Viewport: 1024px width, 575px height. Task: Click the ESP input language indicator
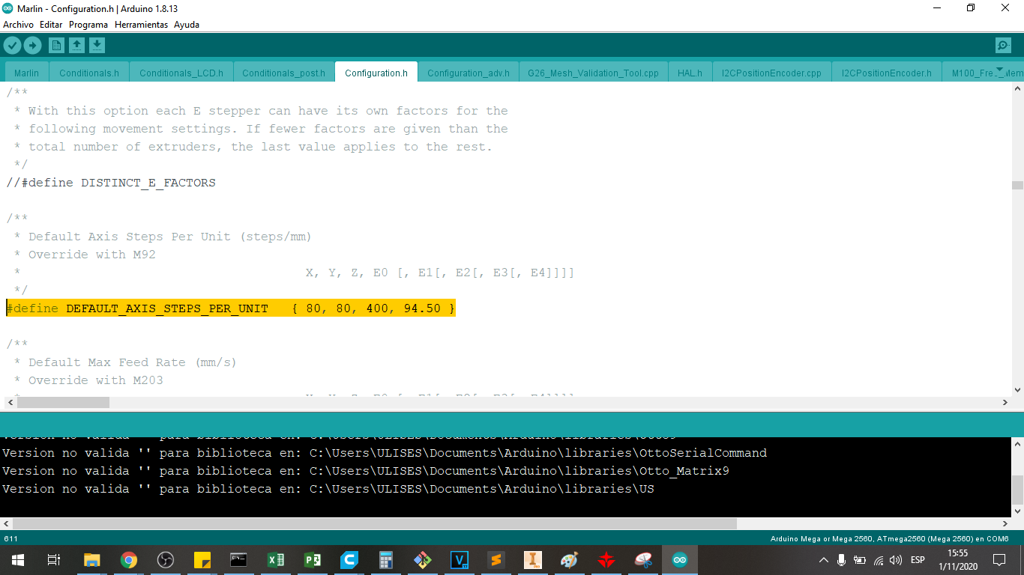coord(918,560)
